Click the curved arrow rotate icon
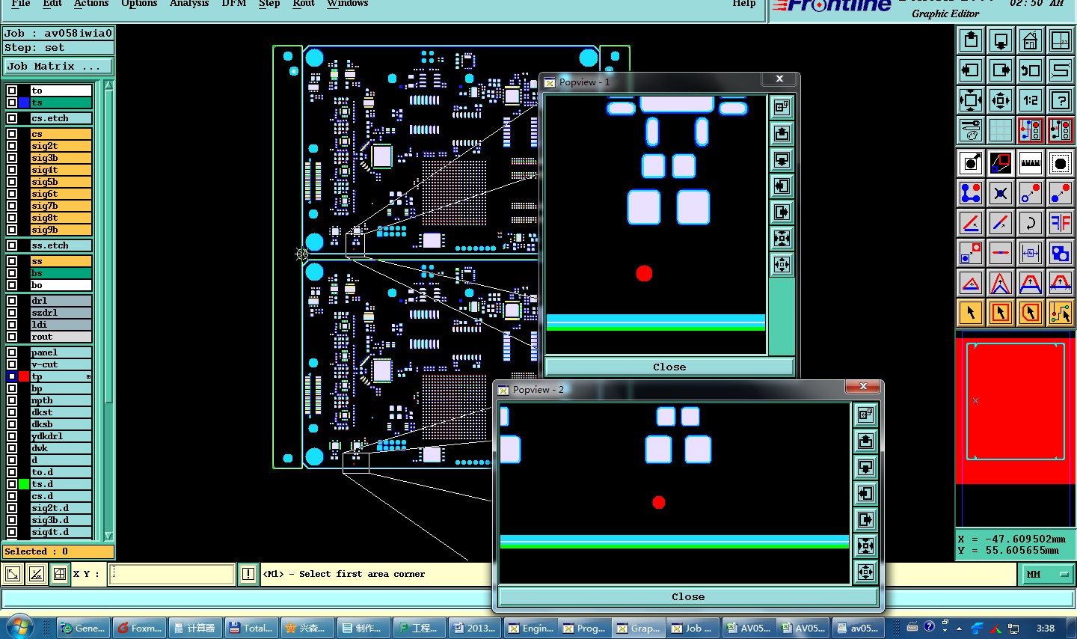 1031,223
